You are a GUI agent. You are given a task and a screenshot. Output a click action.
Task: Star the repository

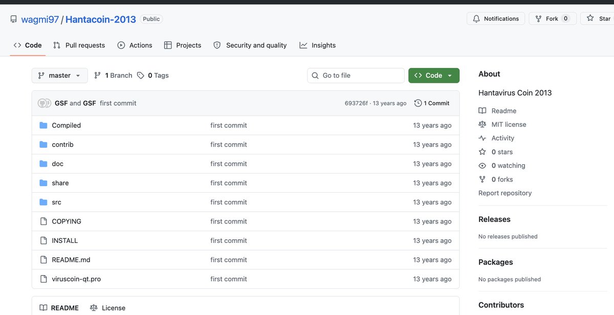coord(598,18)
